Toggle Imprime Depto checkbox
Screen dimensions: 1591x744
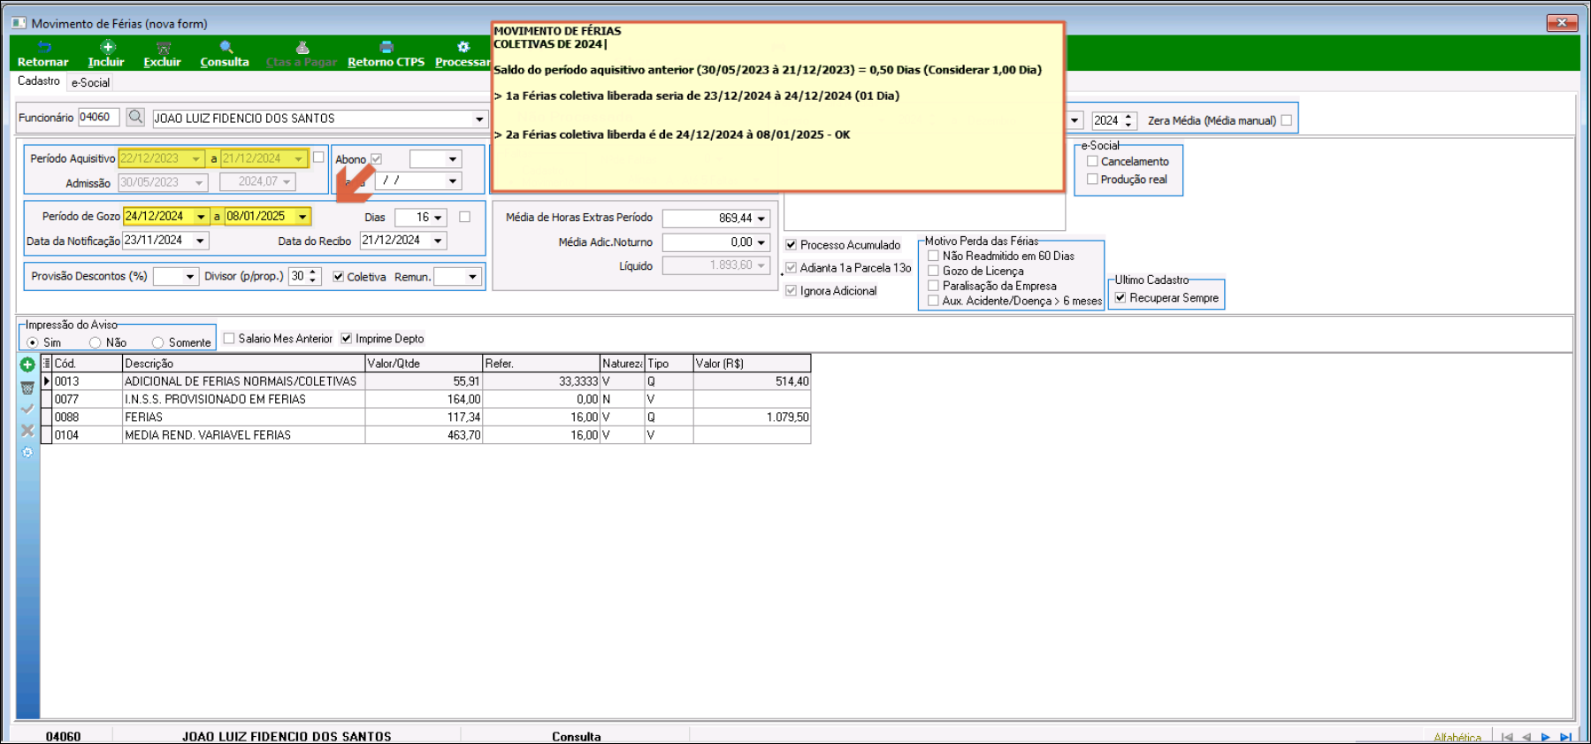(347, 338)
